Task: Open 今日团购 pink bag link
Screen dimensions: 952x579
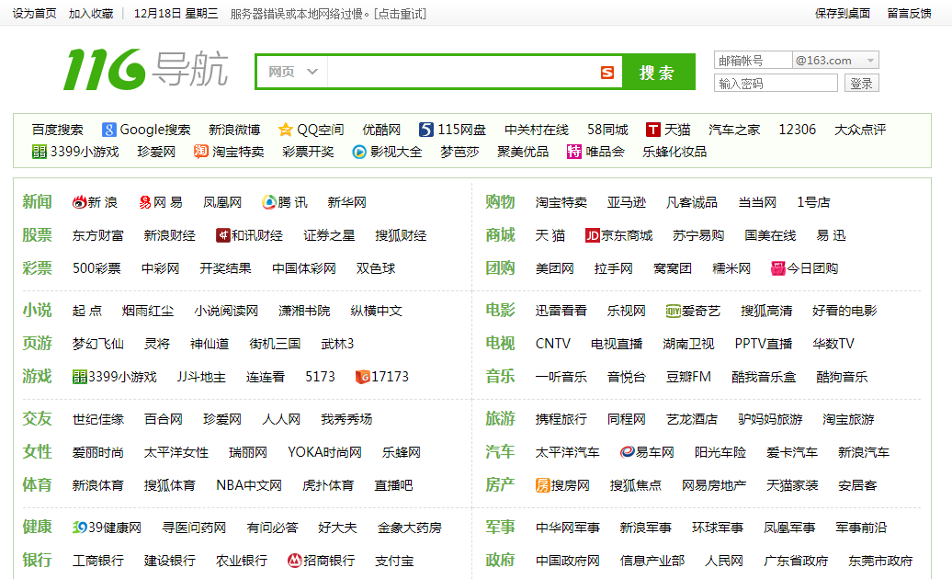Action: pyautogui.click(x=804, y=268)
